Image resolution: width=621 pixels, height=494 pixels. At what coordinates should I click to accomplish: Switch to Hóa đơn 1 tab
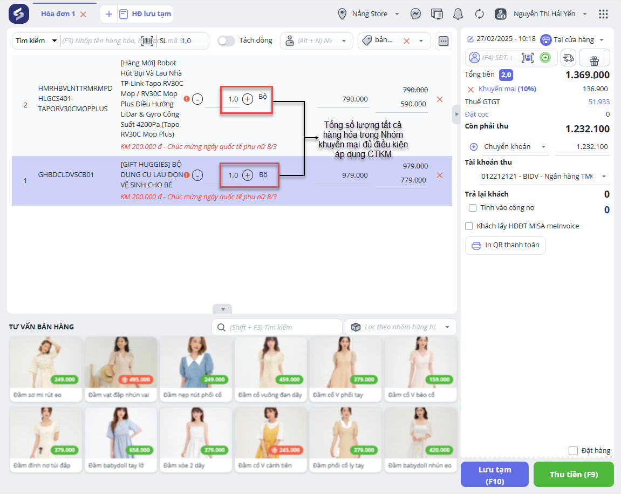pos(58,14)
